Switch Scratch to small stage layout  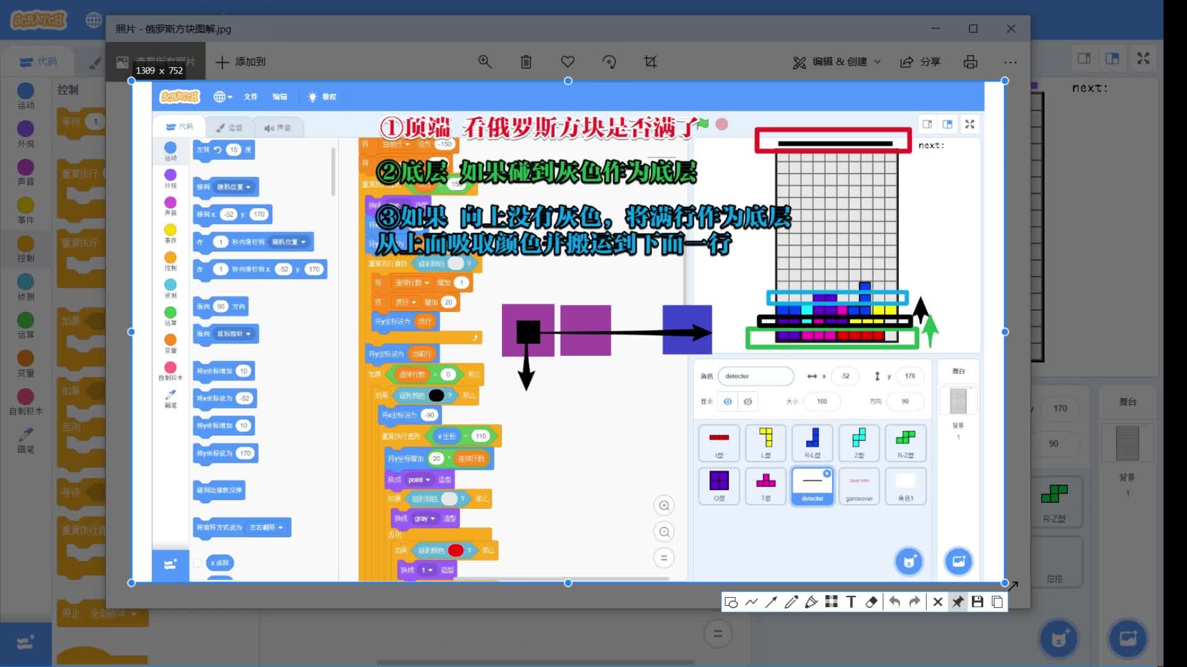coord(1084,59)
